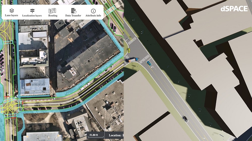Click the Attribute info text label

point(93,16)
